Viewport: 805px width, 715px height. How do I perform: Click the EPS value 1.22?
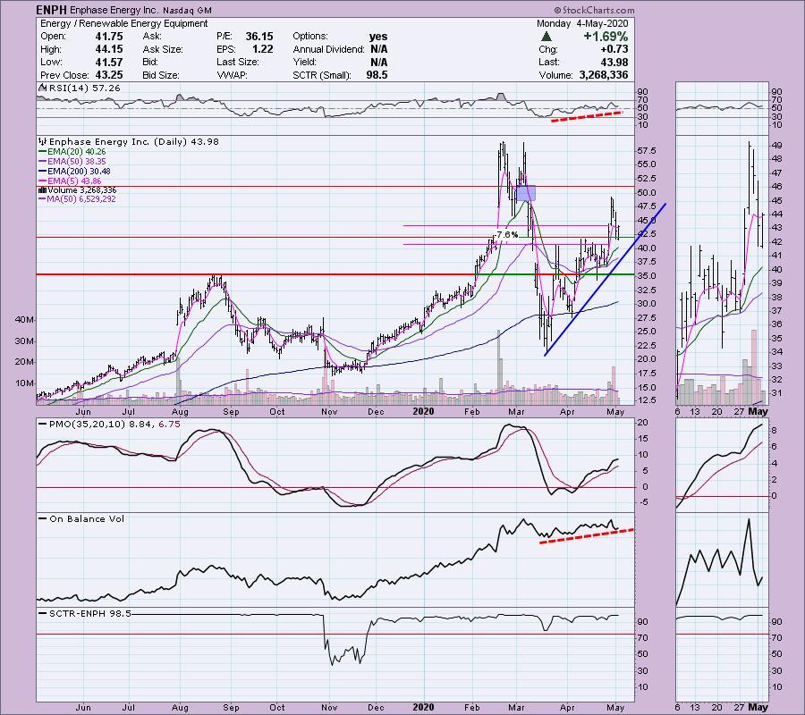[262, 49]
